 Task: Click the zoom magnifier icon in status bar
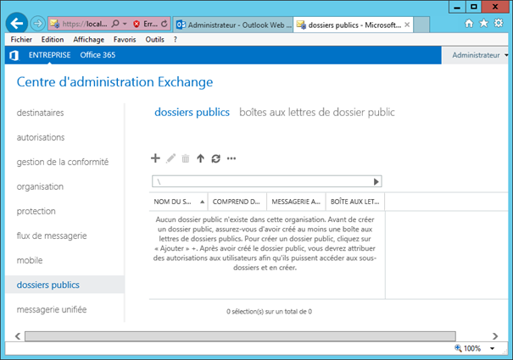pos(458,348)
